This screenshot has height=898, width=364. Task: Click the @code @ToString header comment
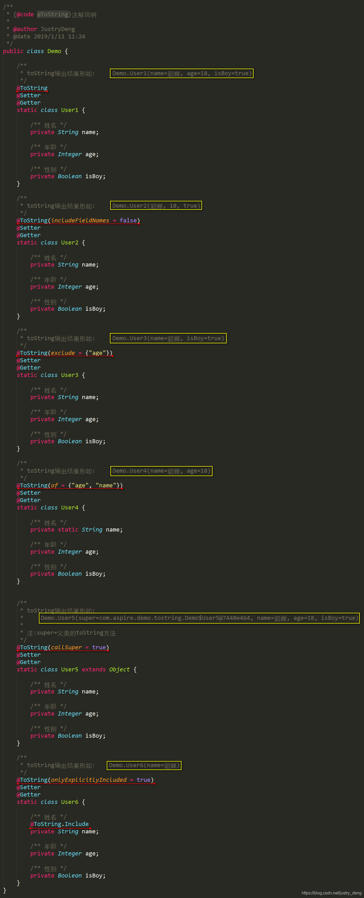click(x=55, y=14)
